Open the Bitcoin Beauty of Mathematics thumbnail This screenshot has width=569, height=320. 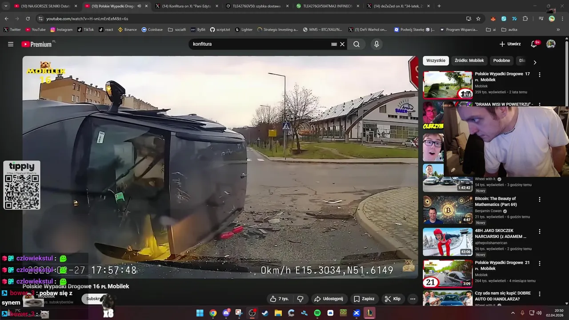tap(447, 210)
